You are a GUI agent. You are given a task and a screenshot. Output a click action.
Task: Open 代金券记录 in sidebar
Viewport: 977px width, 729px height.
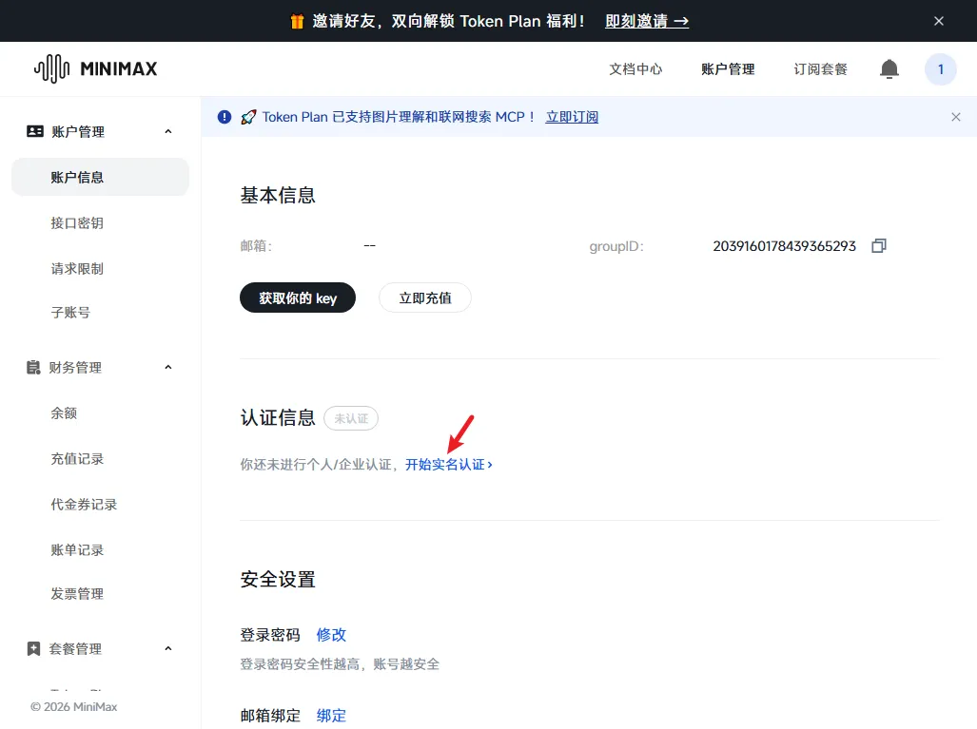click(x=84, y=505)
